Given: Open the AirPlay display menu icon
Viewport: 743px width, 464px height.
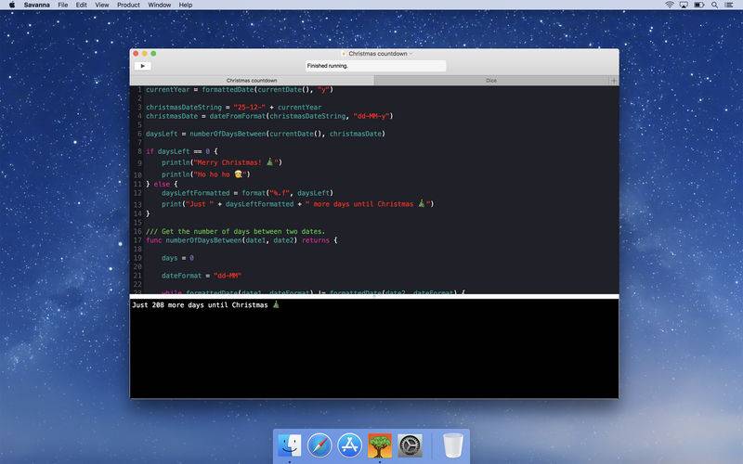Looking at the screenshot, I should coord(684,5).
